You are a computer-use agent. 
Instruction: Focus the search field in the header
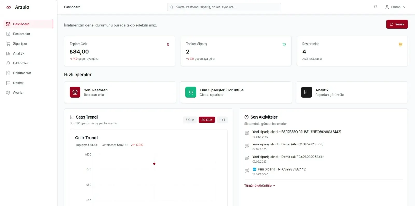pyautogui.click(x=224, y=7)
